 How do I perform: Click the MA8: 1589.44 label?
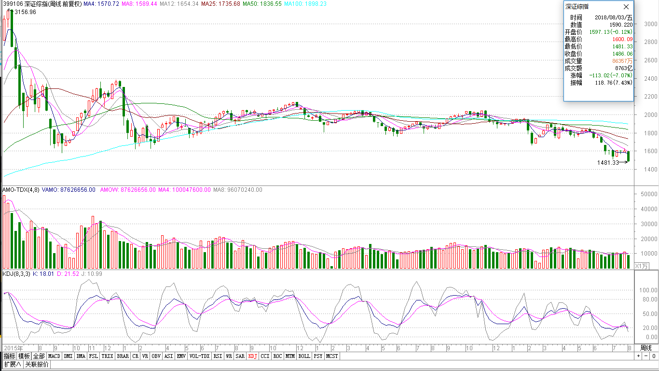[139, 3]
